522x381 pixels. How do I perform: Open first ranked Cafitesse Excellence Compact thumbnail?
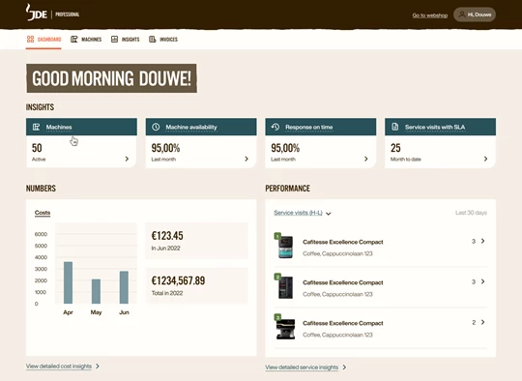pos(285,247)
